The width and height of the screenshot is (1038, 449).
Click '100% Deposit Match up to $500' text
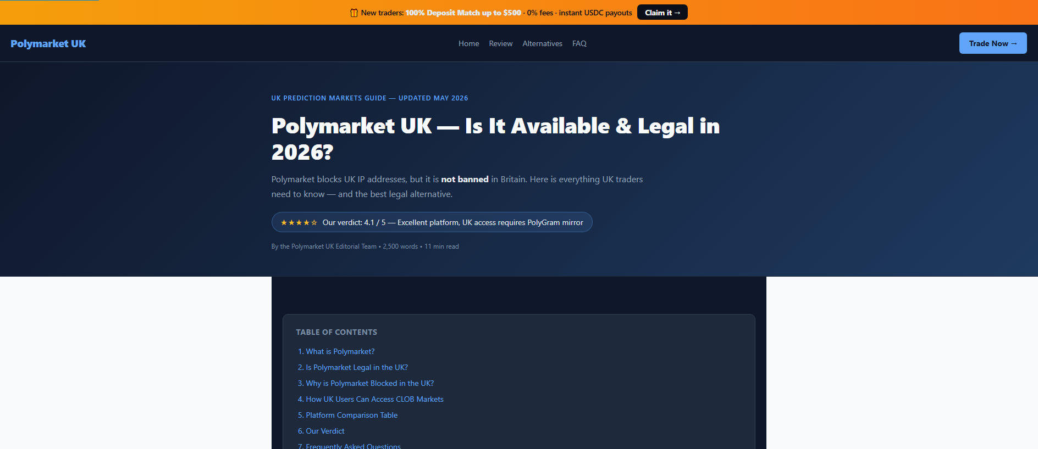(463, 13)
